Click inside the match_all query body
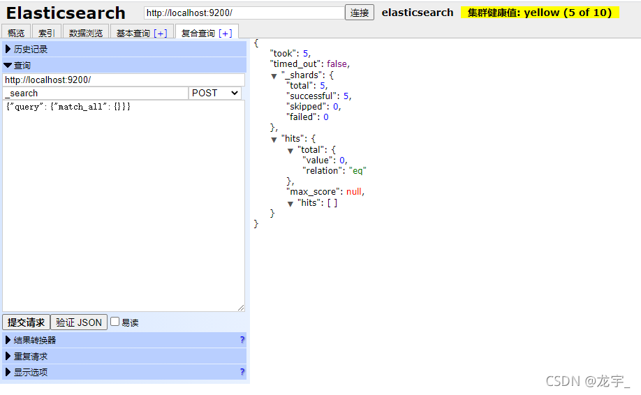This screenshot has height=395, width=641. [x=124, y=206]
